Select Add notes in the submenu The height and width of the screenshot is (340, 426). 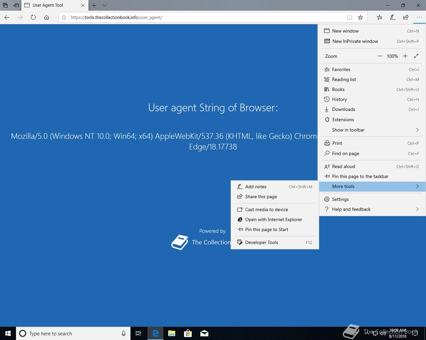coord(275,187)
